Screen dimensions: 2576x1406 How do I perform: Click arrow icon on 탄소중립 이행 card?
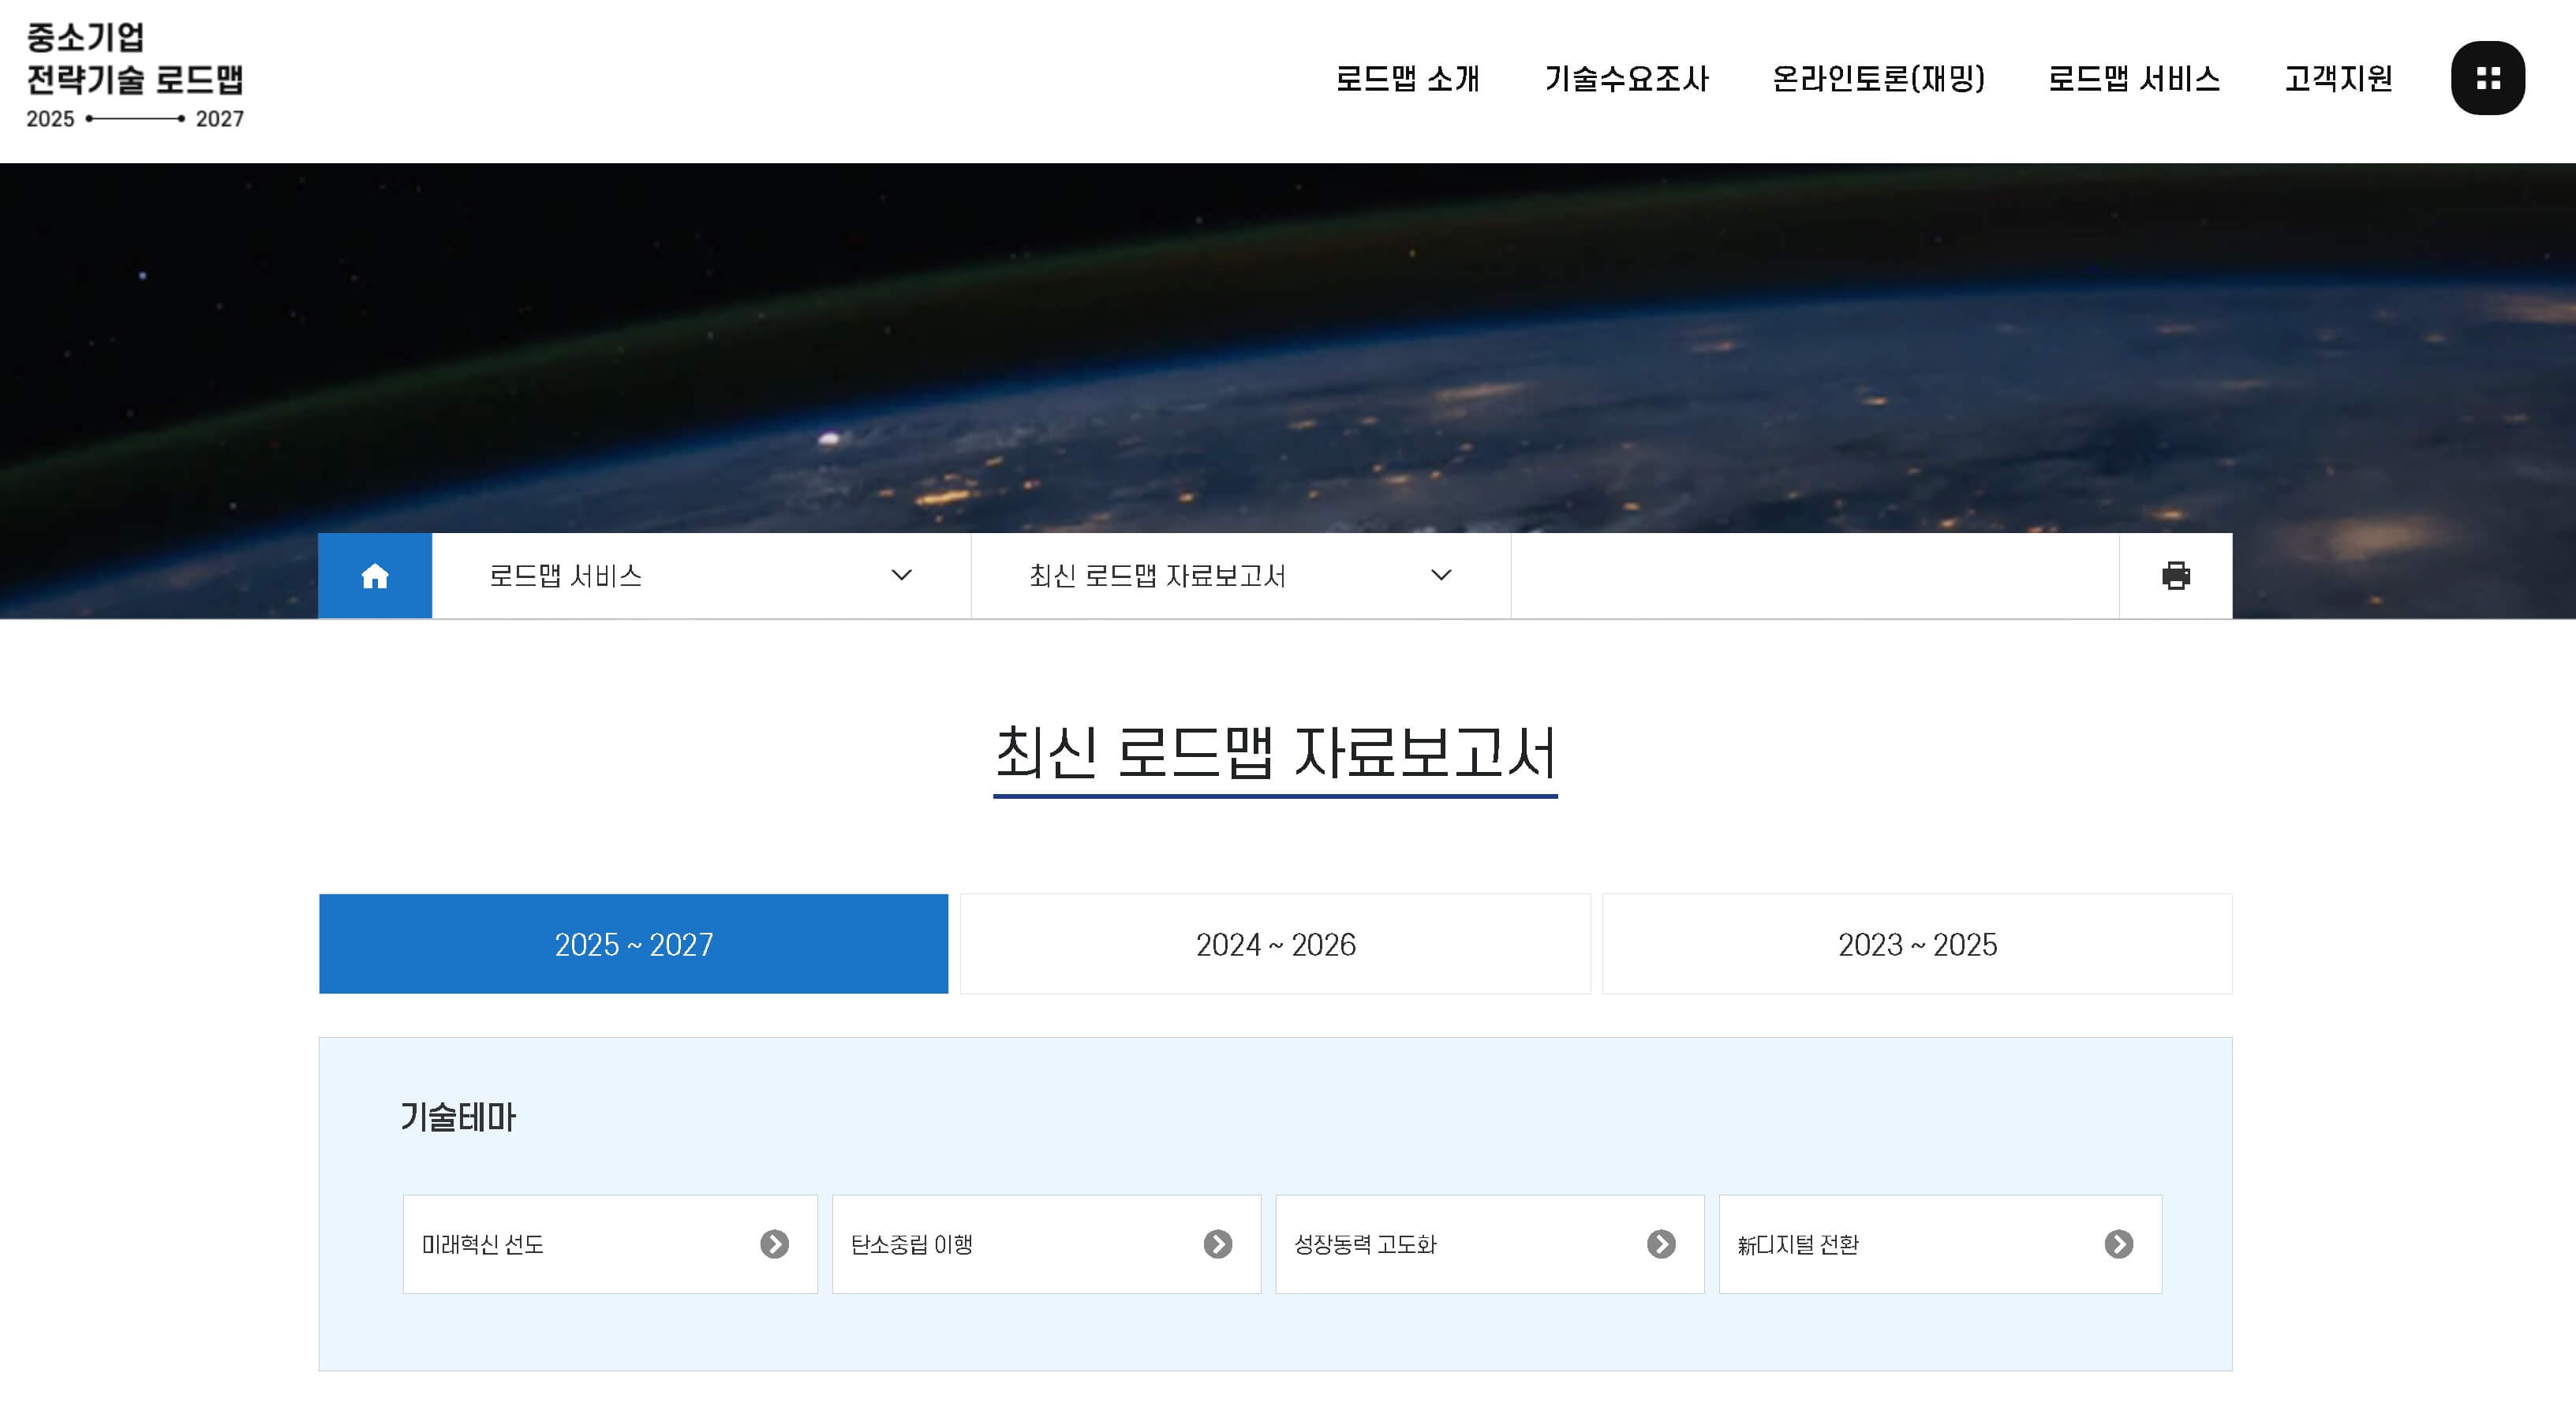[x=1217, y=1244]
